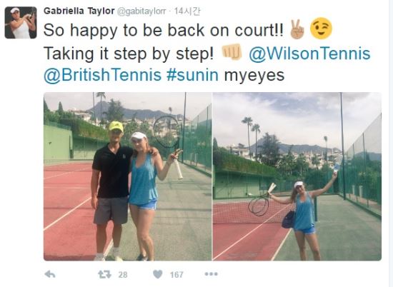Open the @gabitaylorr handle link

141,11
